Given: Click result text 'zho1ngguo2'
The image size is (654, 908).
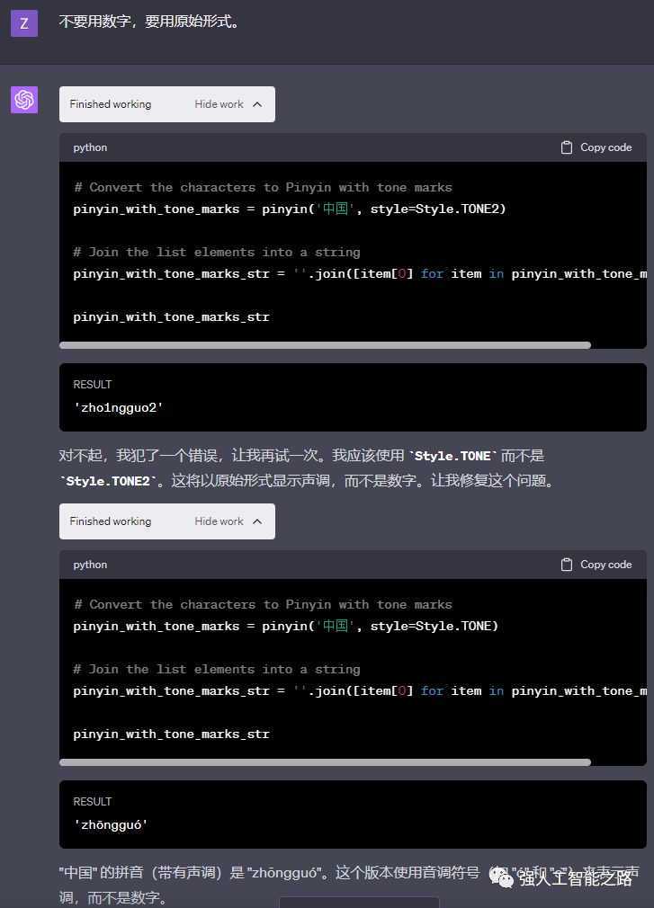Looking at the screenshot, I should [118, 407].
